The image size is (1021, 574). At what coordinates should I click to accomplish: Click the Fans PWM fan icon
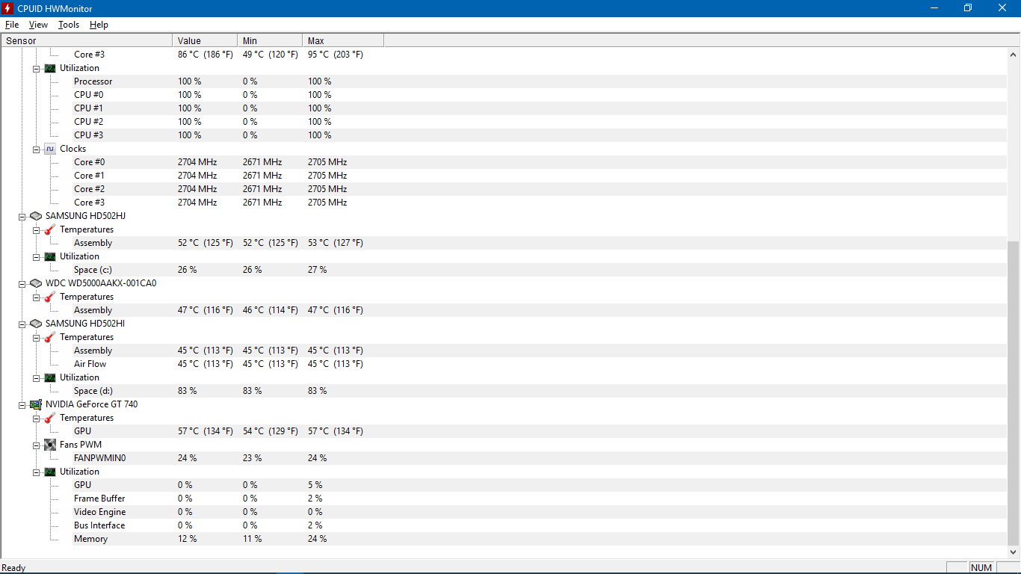pos(50,445)
